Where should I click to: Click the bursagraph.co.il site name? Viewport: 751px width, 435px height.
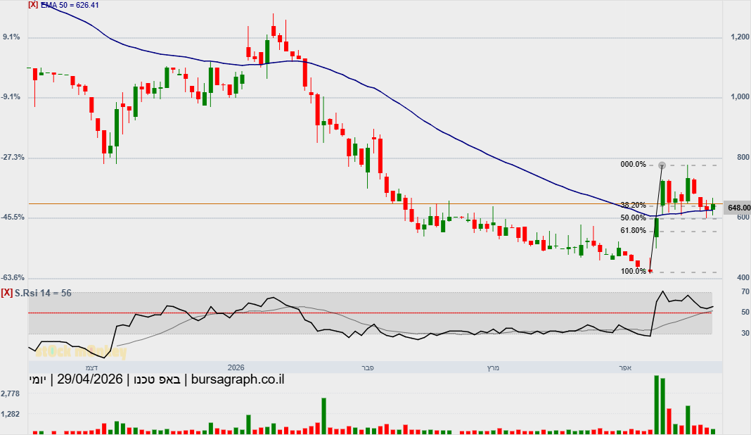(238, 379)
